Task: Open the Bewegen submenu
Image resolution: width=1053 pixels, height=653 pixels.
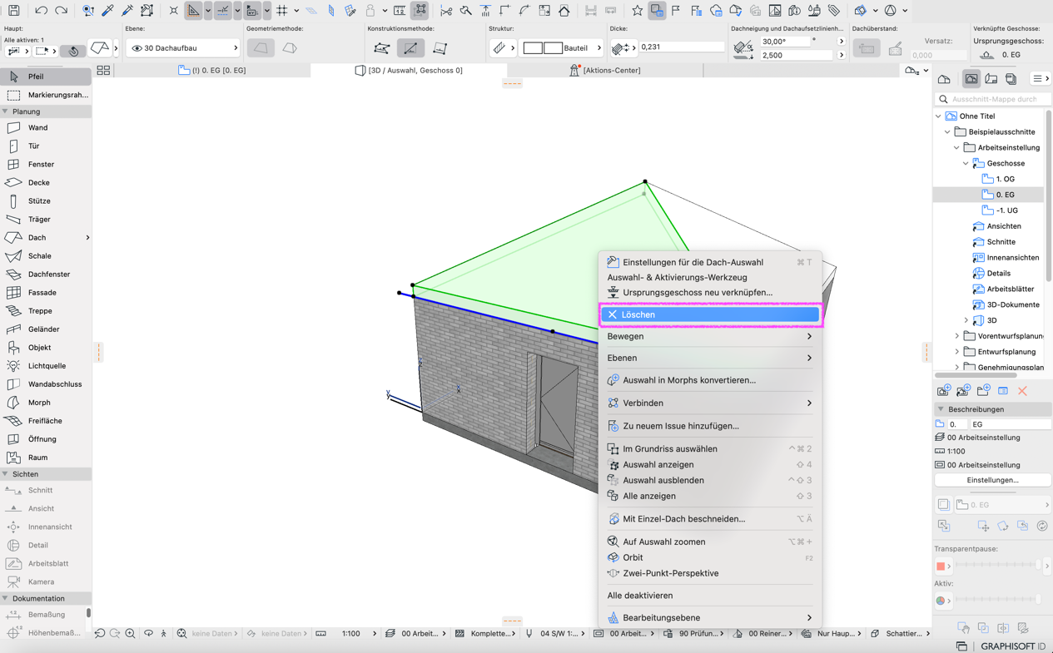Action: click(x=710, y=336)
